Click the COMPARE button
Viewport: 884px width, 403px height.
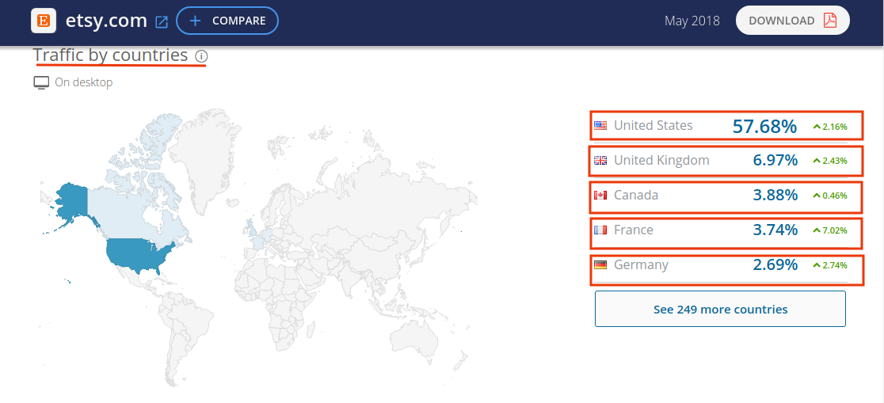(x=227, y=21)
